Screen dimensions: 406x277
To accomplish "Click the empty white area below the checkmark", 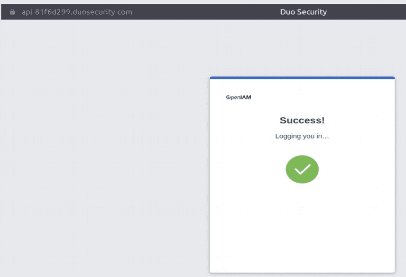I will (x=302, y=228).
